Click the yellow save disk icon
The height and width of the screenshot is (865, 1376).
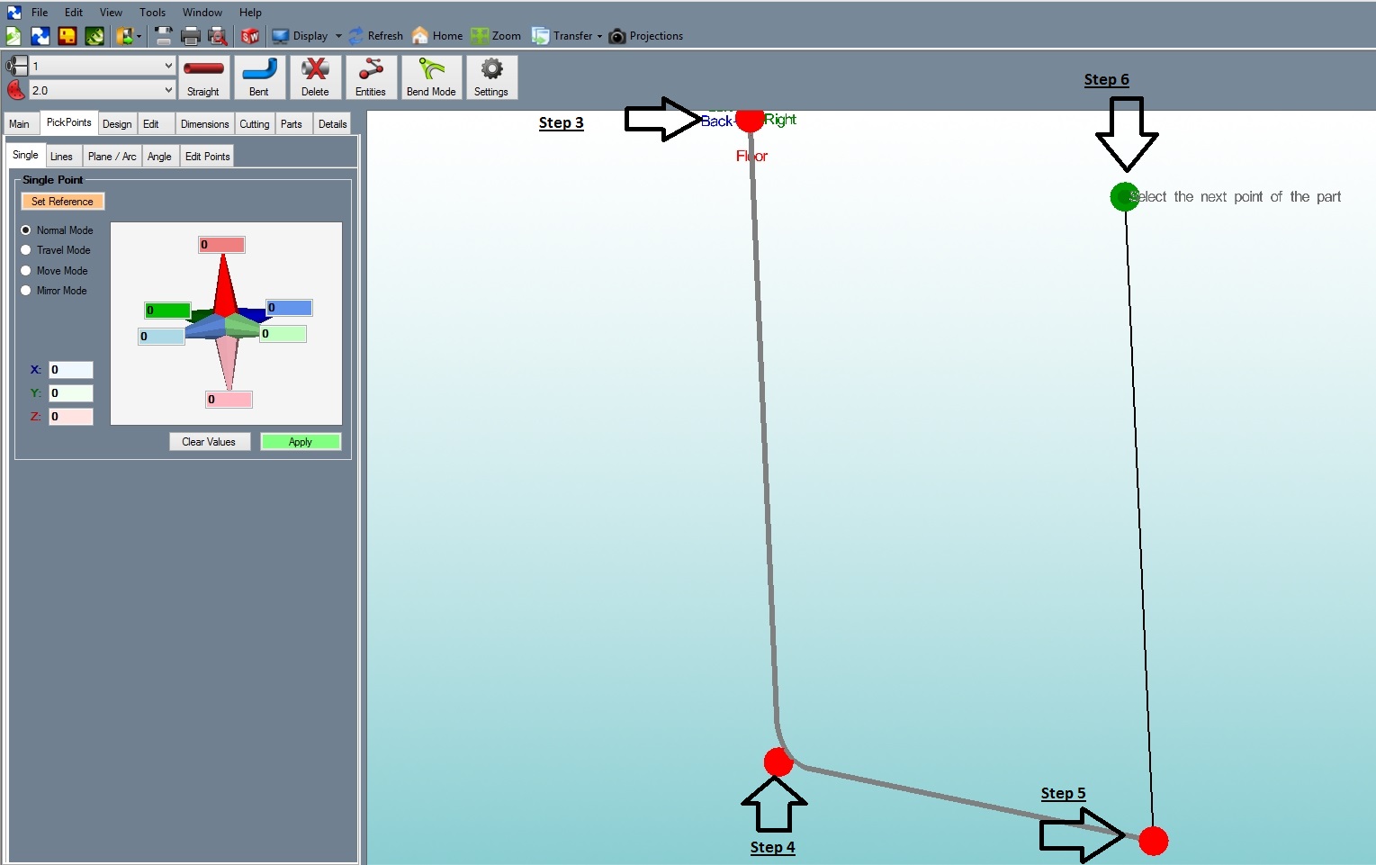(x=67, y=36)
